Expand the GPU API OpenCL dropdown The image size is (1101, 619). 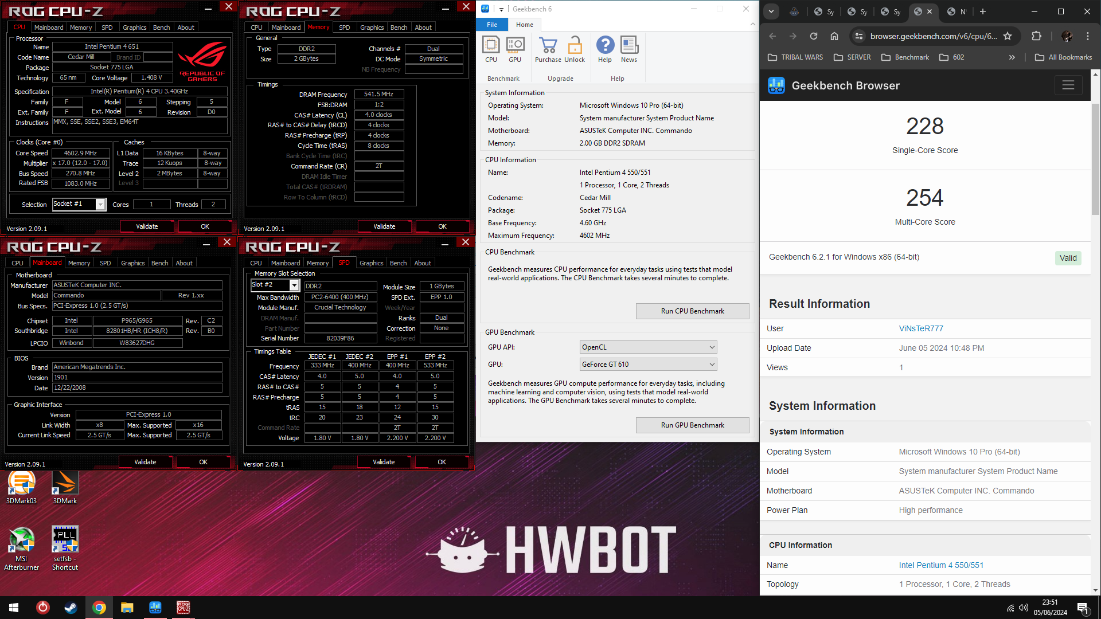[x=649, y=347]
